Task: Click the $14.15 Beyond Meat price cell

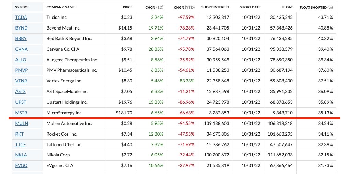Action: click(125, 28)
